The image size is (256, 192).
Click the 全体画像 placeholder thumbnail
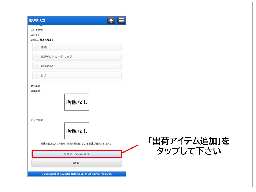(77, 102)
